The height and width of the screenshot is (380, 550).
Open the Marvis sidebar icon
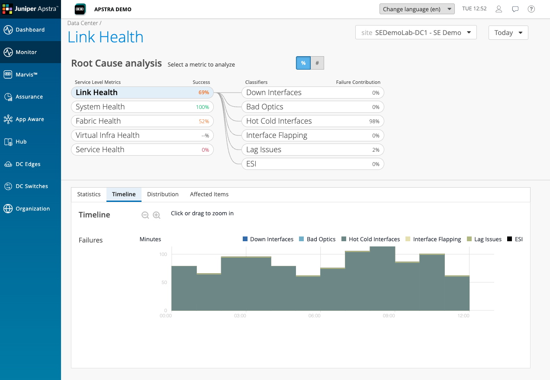8,74
